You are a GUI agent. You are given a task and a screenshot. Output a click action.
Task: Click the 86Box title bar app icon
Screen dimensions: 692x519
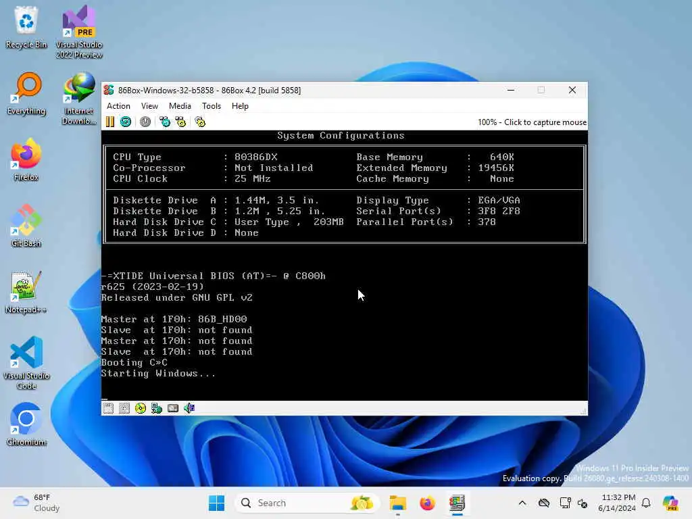click(x=109, y=90)
